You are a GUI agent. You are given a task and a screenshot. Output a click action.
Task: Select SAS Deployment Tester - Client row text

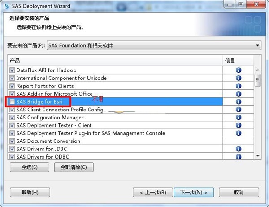[x=54, y=125]
